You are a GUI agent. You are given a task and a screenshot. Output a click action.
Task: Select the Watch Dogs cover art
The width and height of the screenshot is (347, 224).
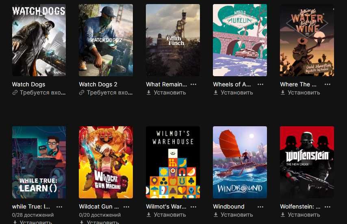coord(39,40)
